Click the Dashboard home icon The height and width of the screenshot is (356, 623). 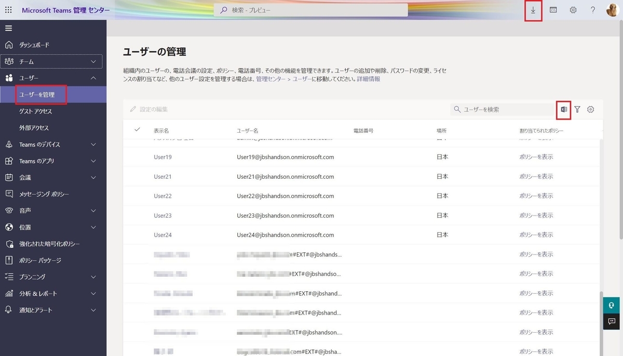pyautogui.click(x=9, y=45)
